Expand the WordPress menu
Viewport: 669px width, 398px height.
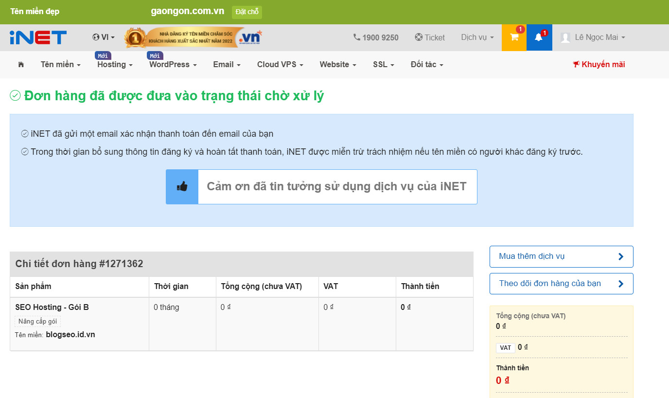[x=173, y=65]
